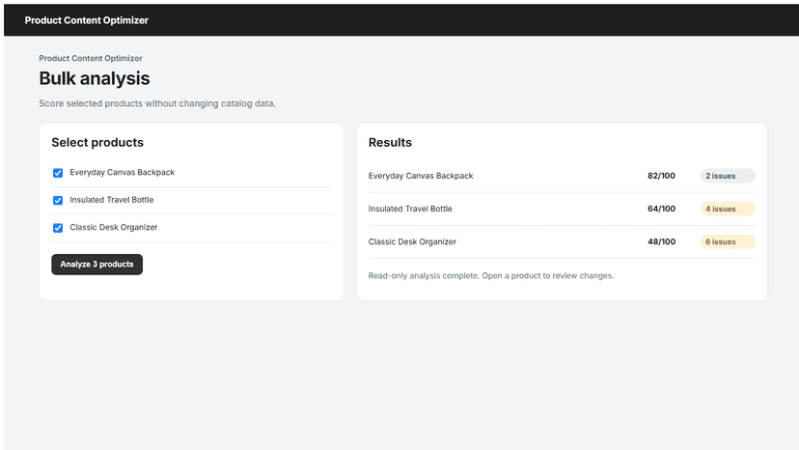
Task: Click the 48/100 score value
Action: click(661, 241)
